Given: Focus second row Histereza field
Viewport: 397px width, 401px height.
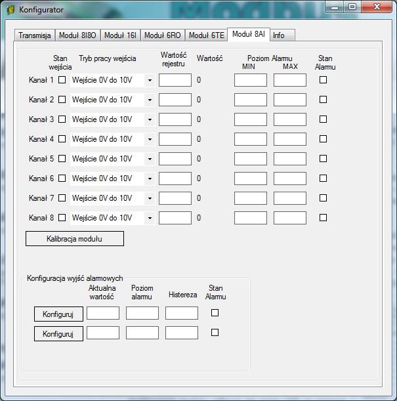Looking at the screenshot, I should 182,333.
